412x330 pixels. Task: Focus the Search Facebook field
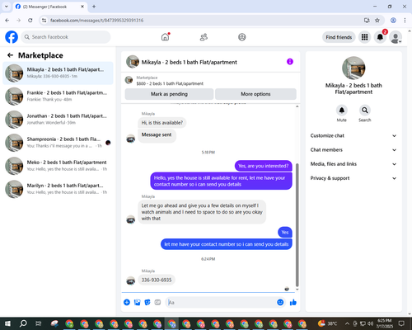tap(66, 37)
